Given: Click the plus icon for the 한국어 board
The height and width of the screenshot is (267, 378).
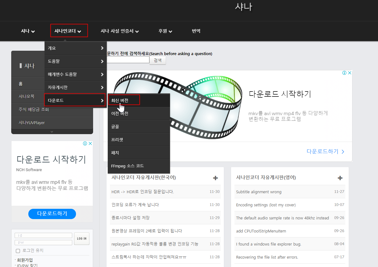Looking at the screenshot, I should (x=215, y=178).
